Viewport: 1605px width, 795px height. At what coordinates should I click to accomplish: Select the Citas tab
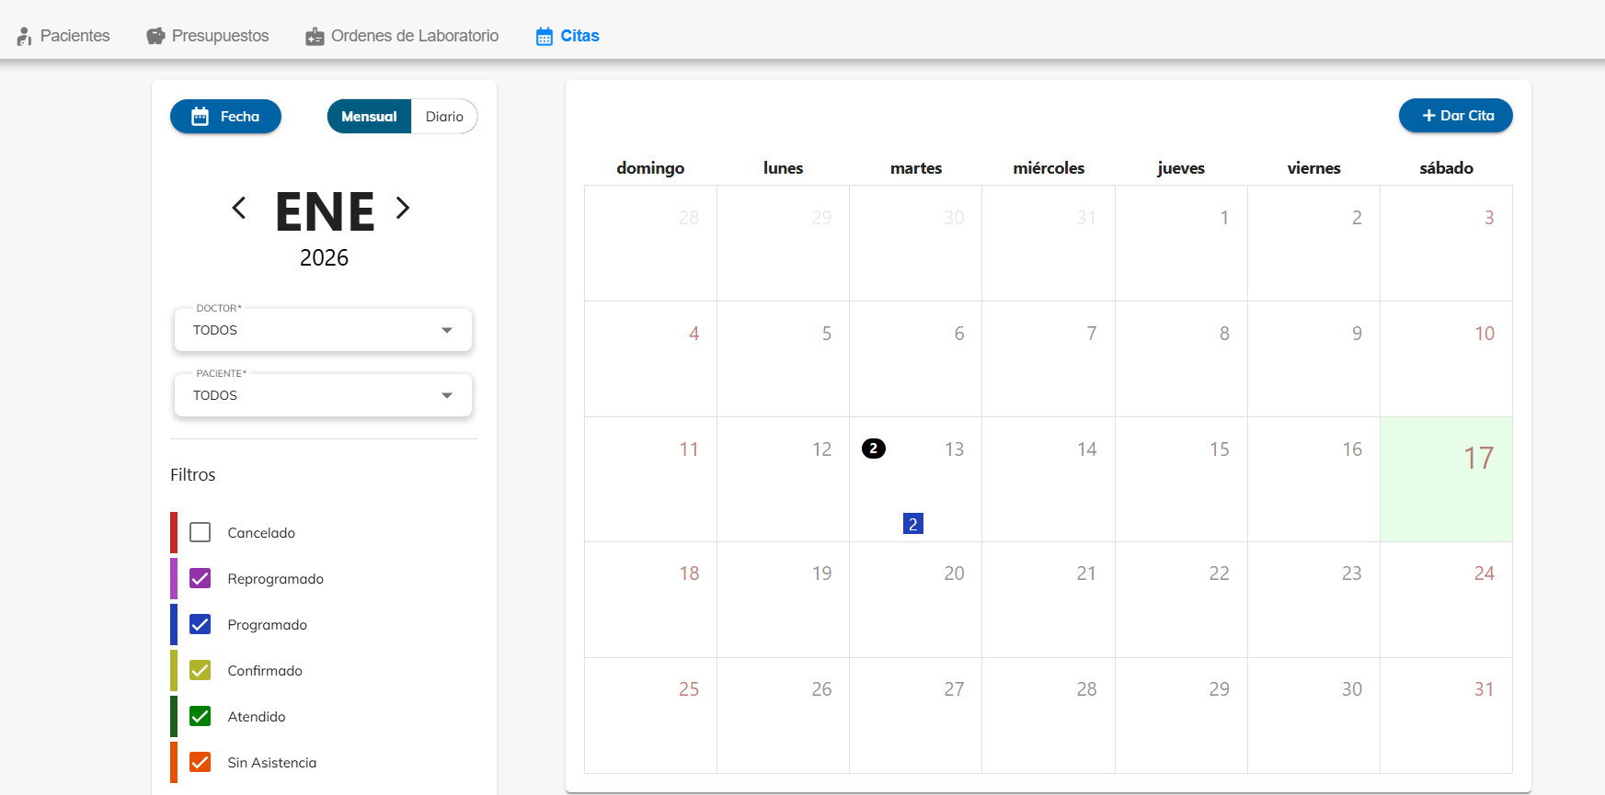[x=567, y=36]
